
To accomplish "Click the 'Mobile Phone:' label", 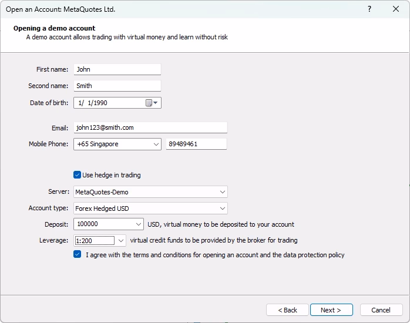I will click(48, 144).
